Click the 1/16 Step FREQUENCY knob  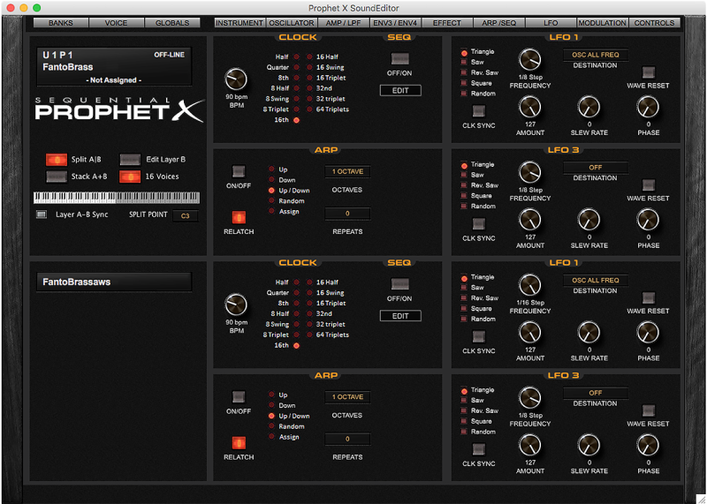[529, 284]
